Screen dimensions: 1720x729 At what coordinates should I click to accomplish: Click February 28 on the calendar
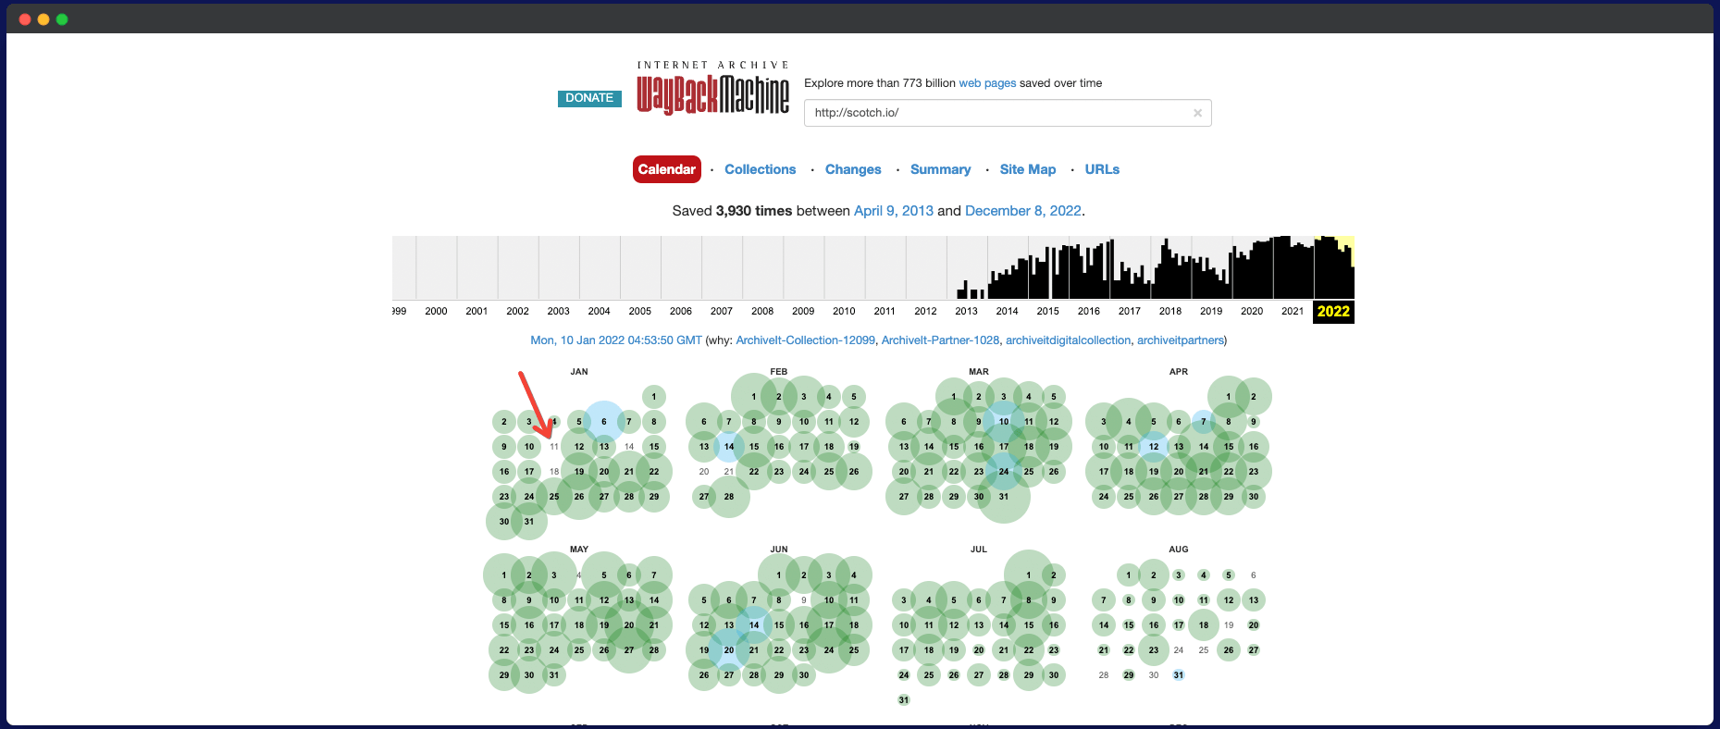point(729,497)
